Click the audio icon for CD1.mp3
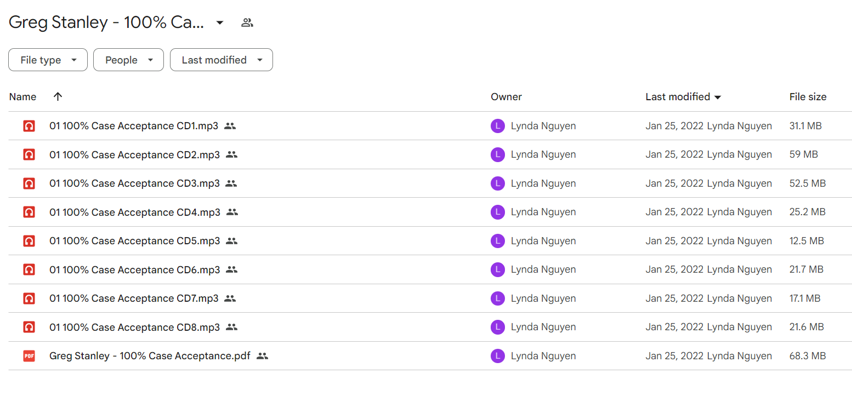The height and width of the screenshot is (408, 852). 29,126
